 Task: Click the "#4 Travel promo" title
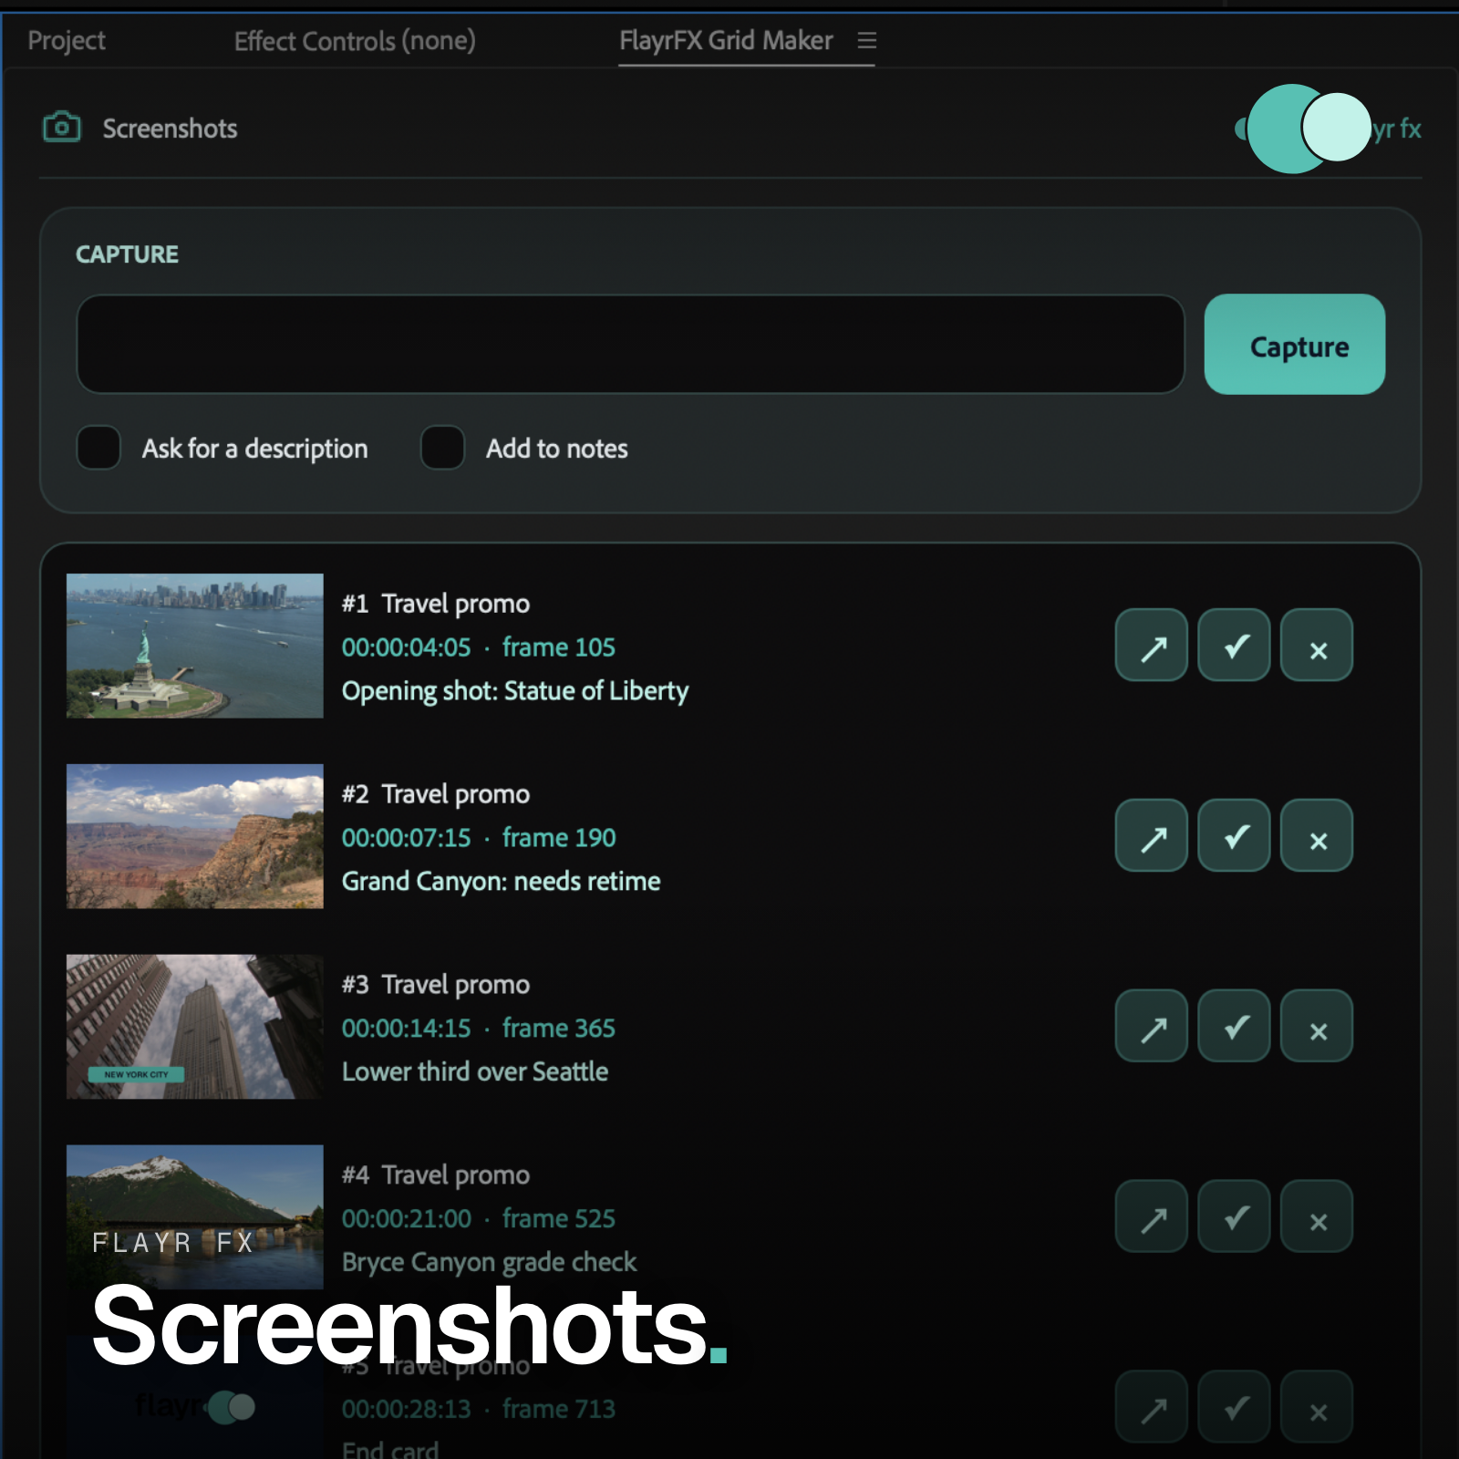coord(436,1175)
